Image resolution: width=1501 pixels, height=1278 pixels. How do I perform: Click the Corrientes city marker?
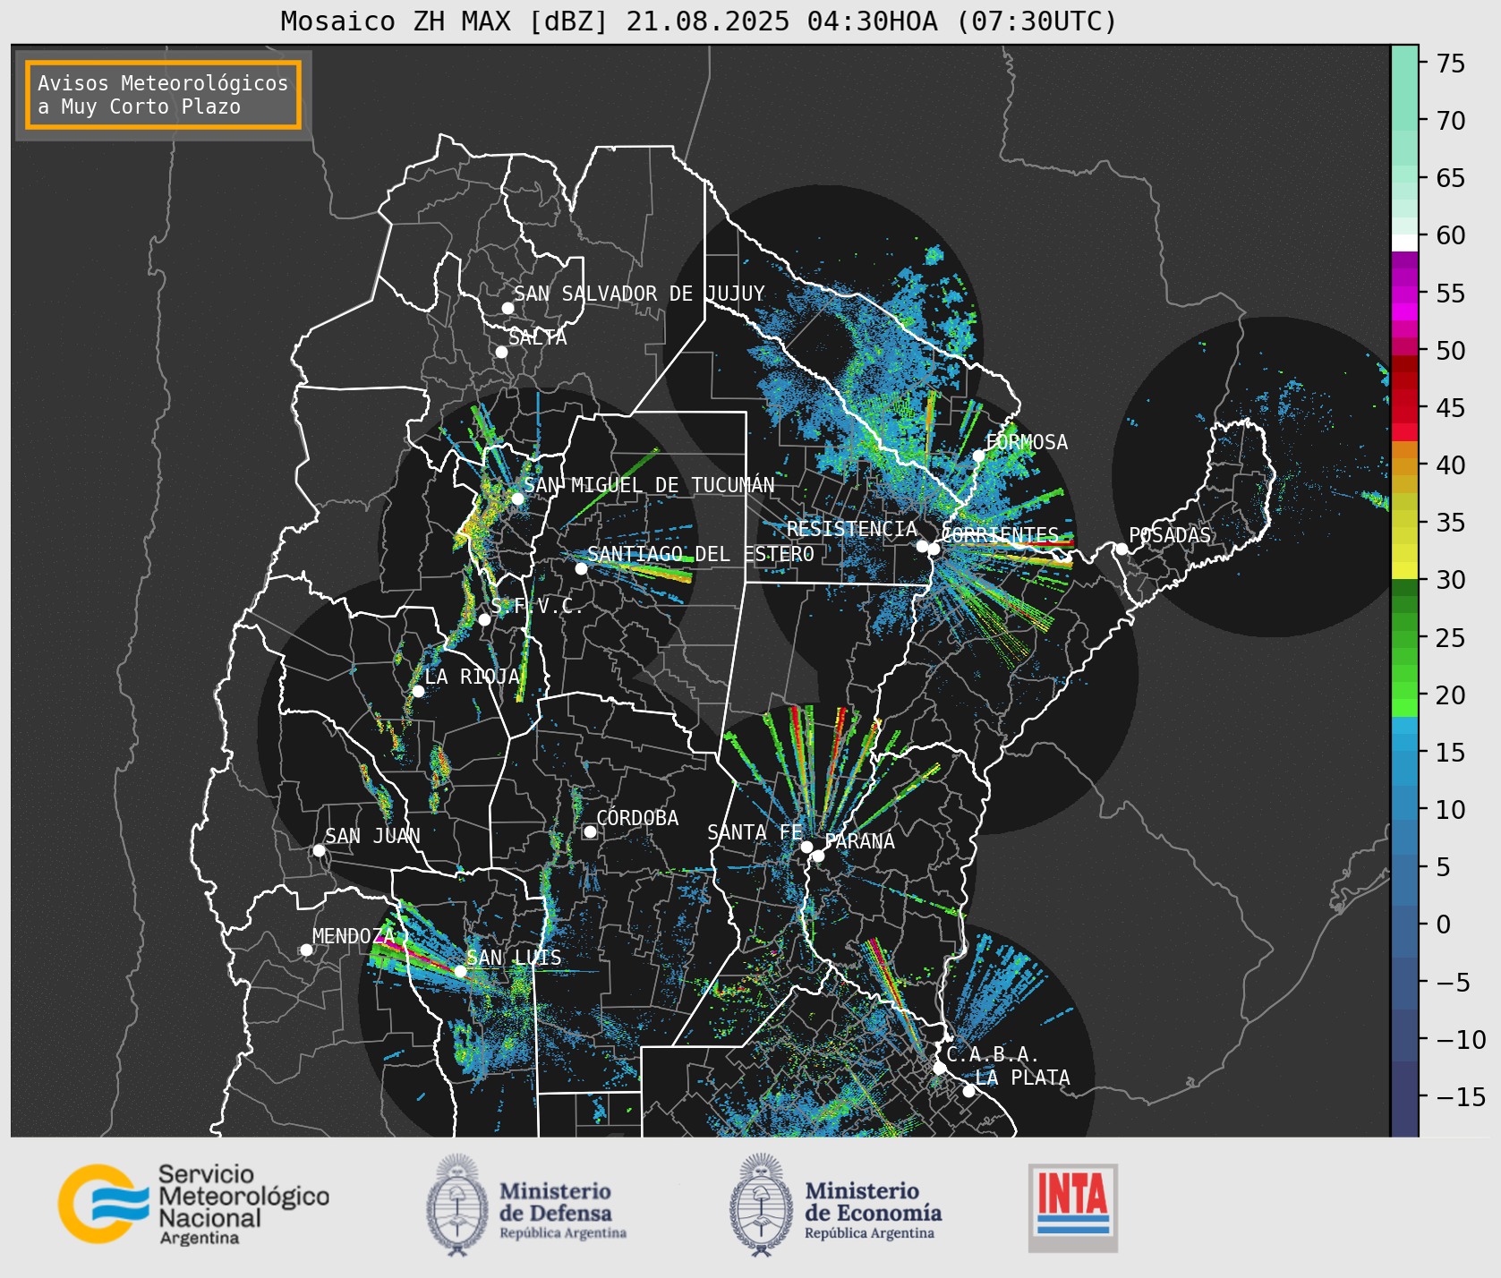[x=934, y=549]
